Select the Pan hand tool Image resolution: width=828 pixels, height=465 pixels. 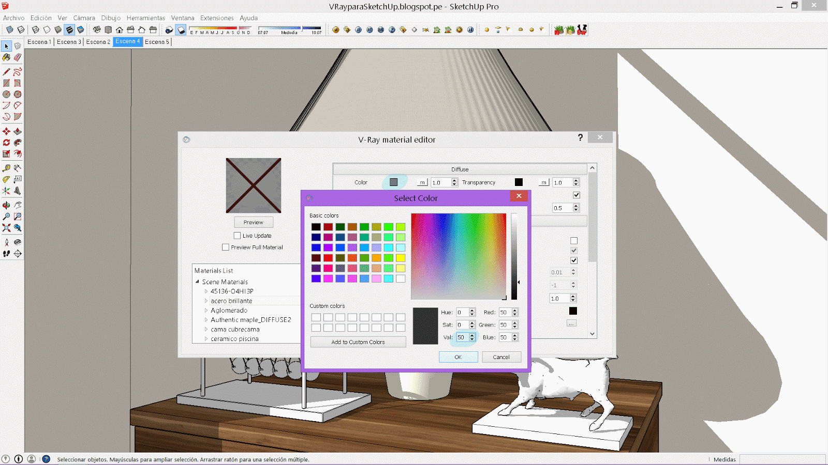pyautogui.click(x=18, y=206)
